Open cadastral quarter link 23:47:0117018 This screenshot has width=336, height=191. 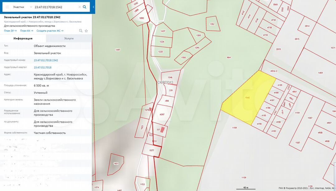pyautogui.click(x=43, y=67)
